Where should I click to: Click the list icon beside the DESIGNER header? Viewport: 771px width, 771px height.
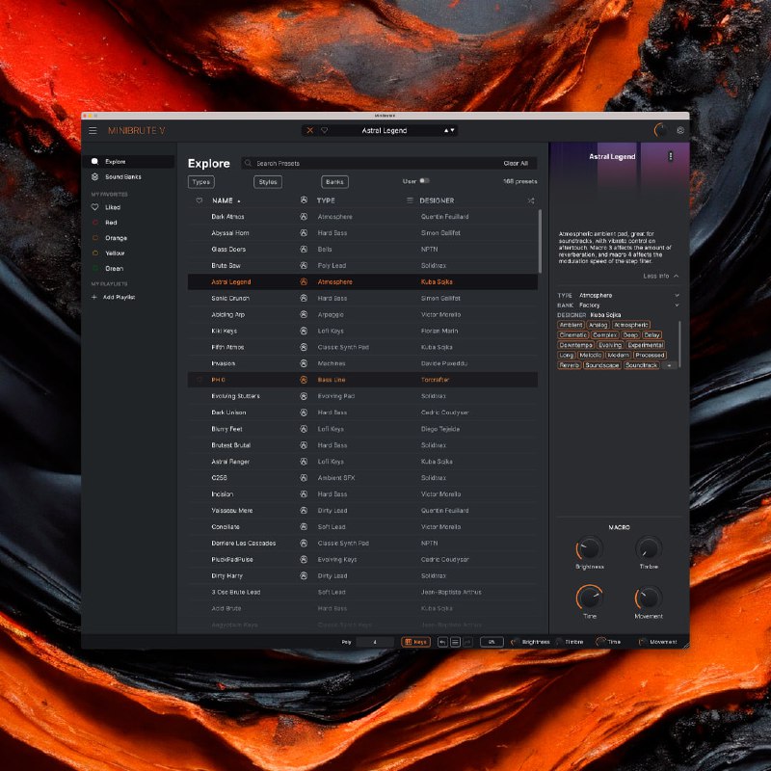[410, 200]
